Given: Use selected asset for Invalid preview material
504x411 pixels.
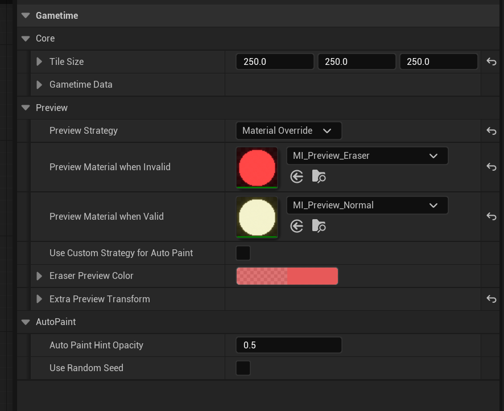Looking at the screenshot, I should click(x=297, y=176).
